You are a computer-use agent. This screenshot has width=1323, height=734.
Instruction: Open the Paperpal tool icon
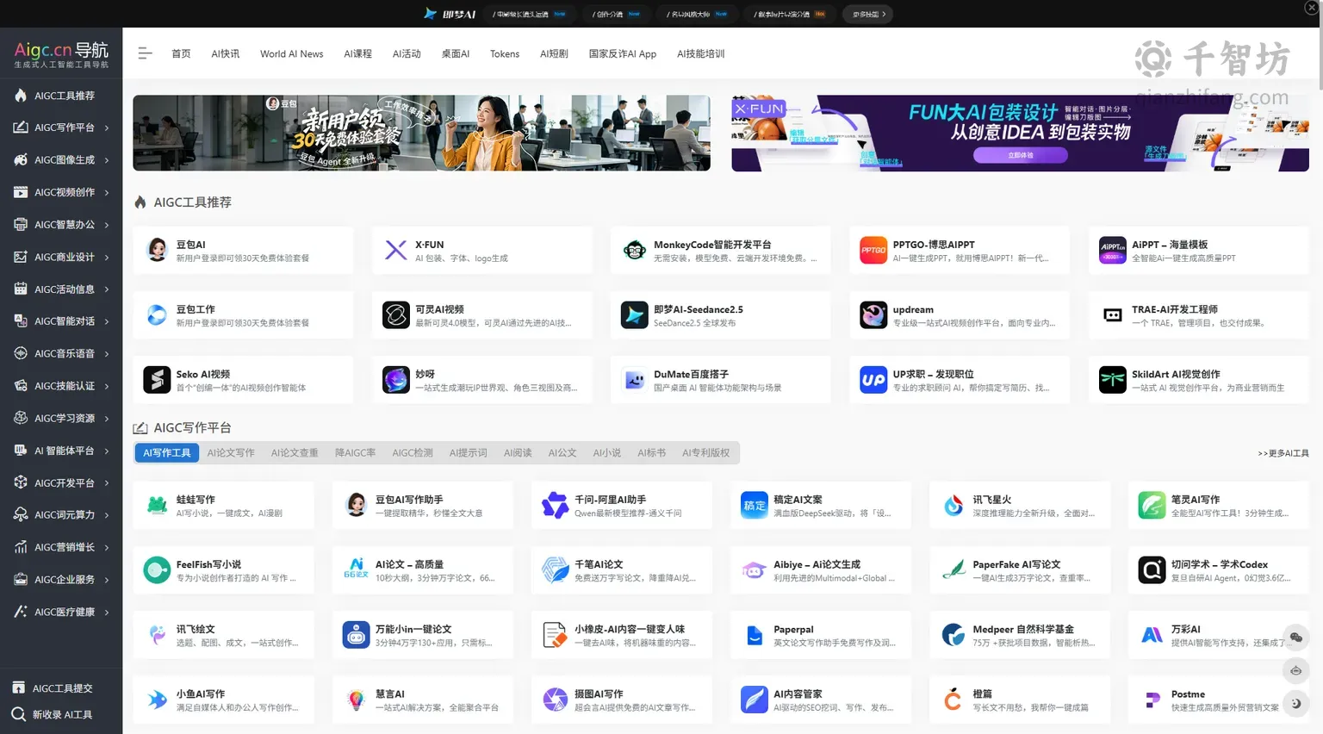pos(754,636)
